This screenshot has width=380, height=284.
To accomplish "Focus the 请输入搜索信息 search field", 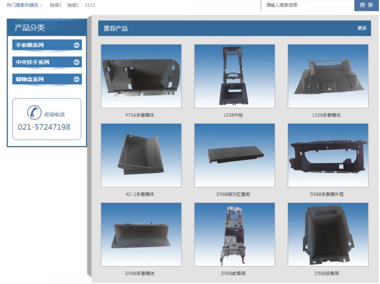I will coord(307,5).
